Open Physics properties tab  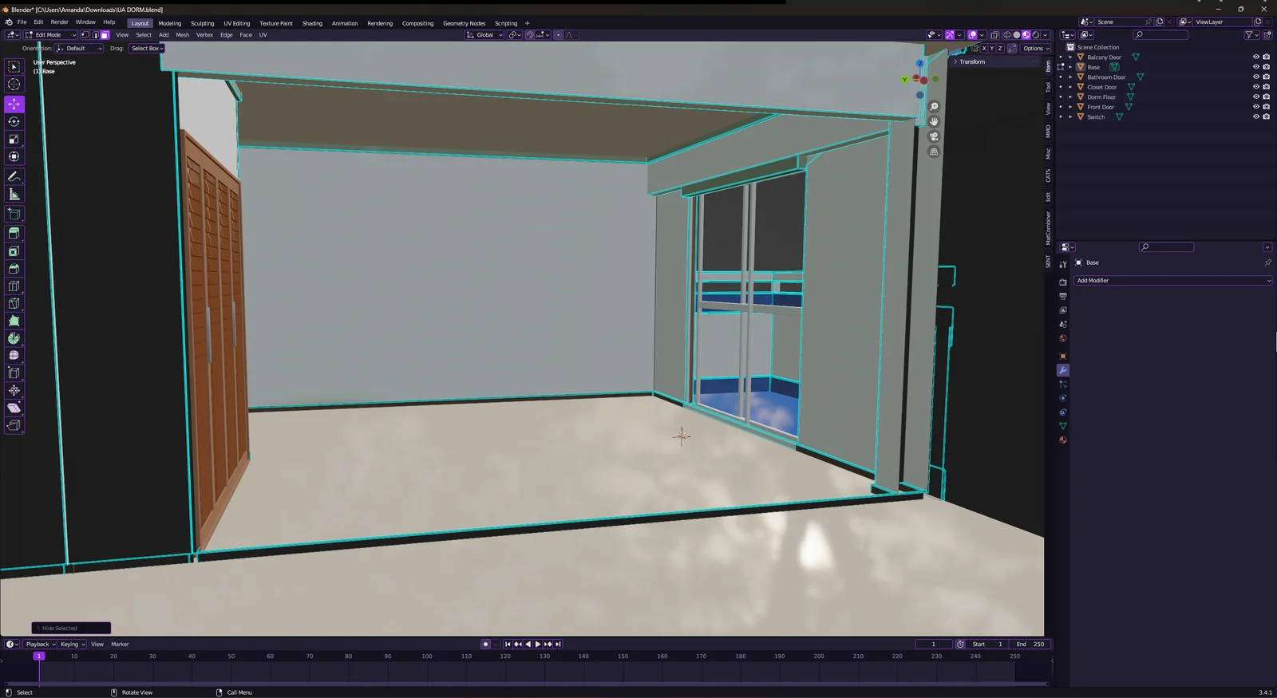pos(1063,398)
